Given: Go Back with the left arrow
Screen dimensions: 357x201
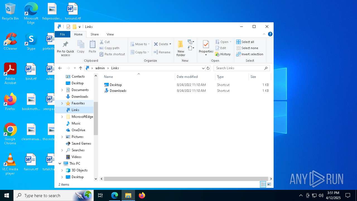Looking at the screenshot, I should [x=60, y=68].
